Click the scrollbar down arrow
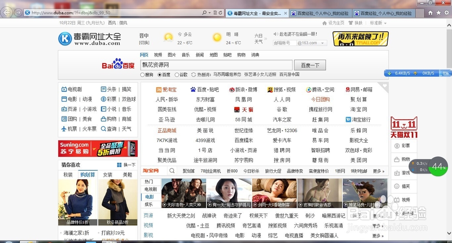Screen dimensions: 452x243 pyautogui.click(x=449, y=233)
